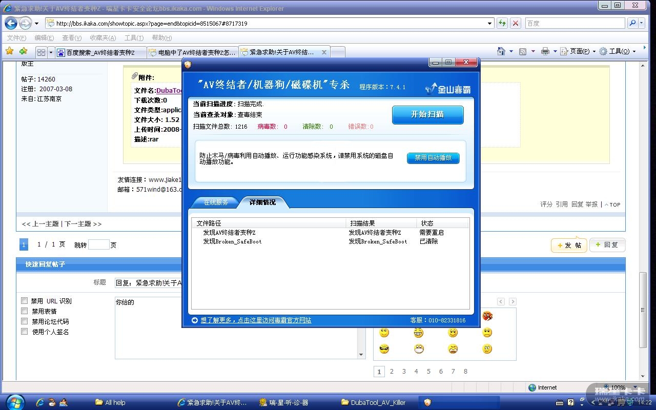
Task: Expand the address bar URL dropdown
Action: pyautogui.click(x=490, y=23)
